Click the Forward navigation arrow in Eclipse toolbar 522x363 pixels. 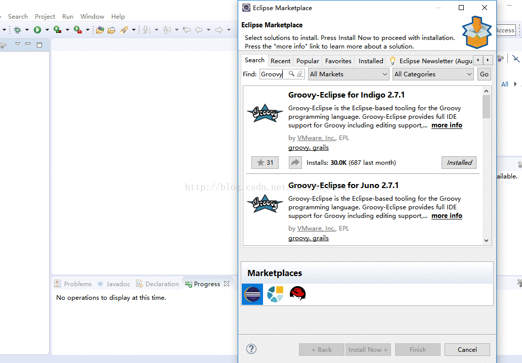(x=219, y=30)
